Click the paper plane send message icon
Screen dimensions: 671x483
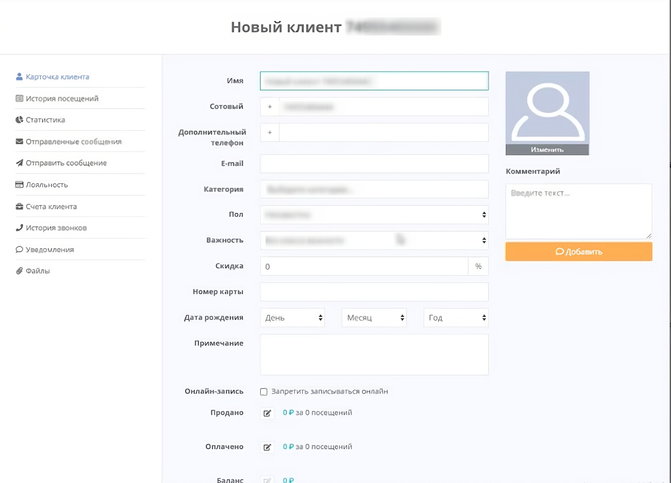(x=19, y=163)
